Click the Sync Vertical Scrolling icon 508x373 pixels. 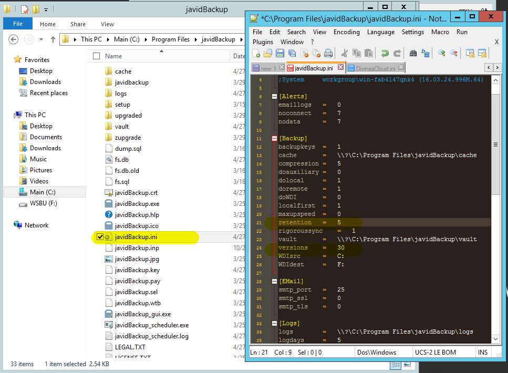point(470,54)
